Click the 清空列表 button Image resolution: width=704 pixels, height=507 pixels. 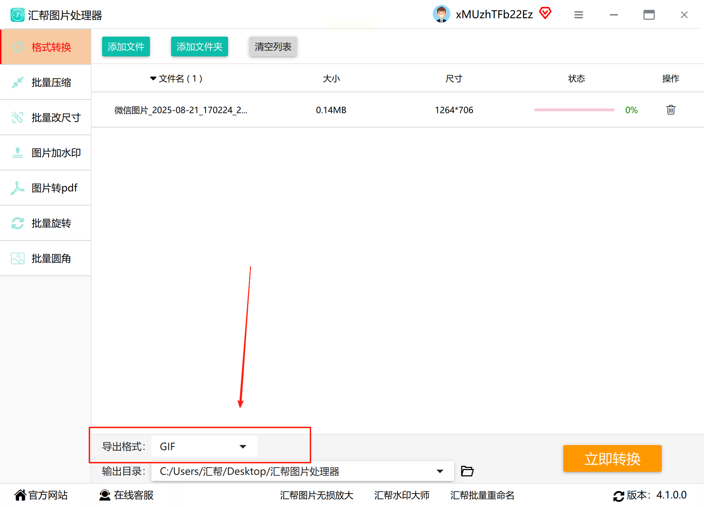273,46
